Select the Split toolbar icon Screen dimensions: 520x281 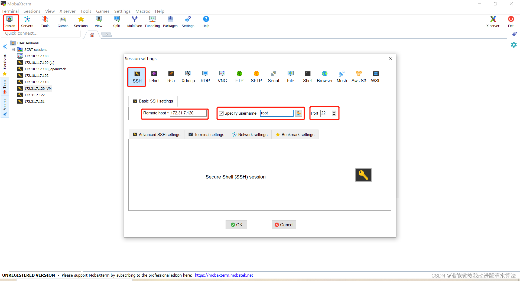point(117,22)
